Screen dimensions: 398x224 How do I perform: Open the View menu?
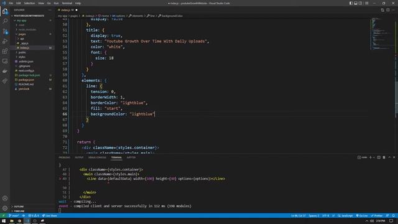[41, 3]
